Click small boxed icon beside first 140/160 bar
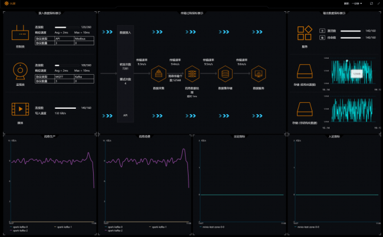 click(x=322, y=31)
